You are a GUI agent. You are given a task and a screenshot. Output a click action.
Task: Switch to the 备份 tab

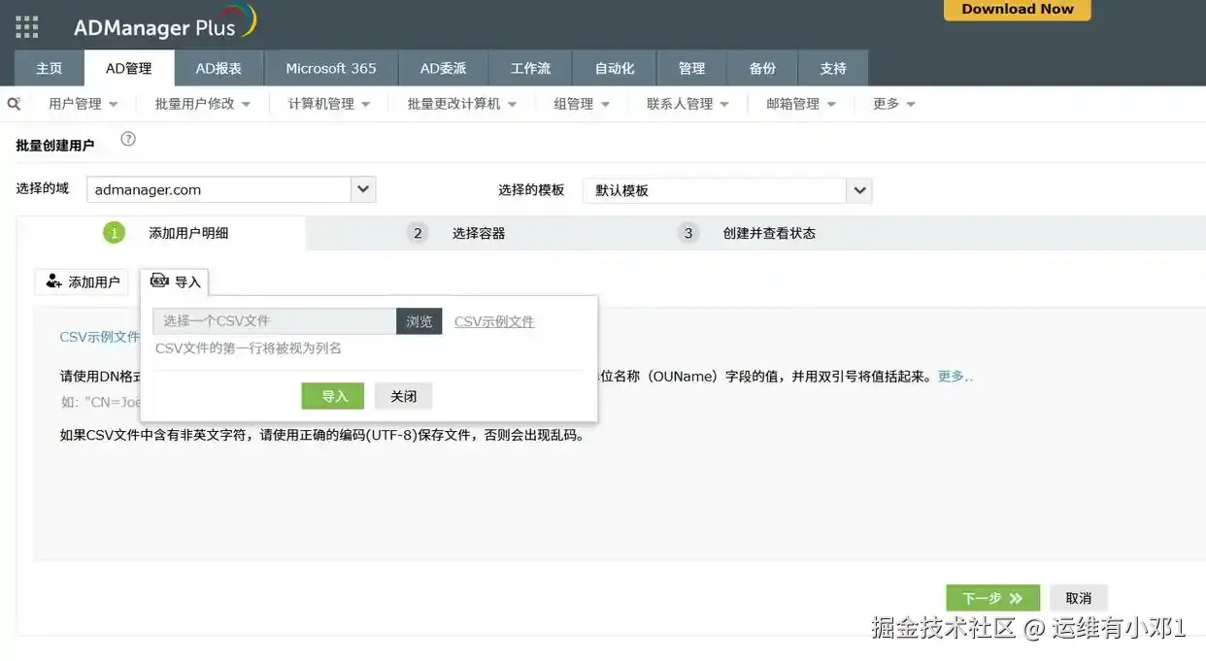click(762, 68)
